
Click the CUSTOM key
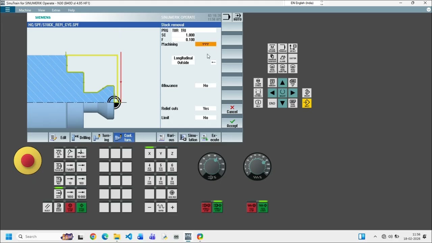click(x=293, y=58)
